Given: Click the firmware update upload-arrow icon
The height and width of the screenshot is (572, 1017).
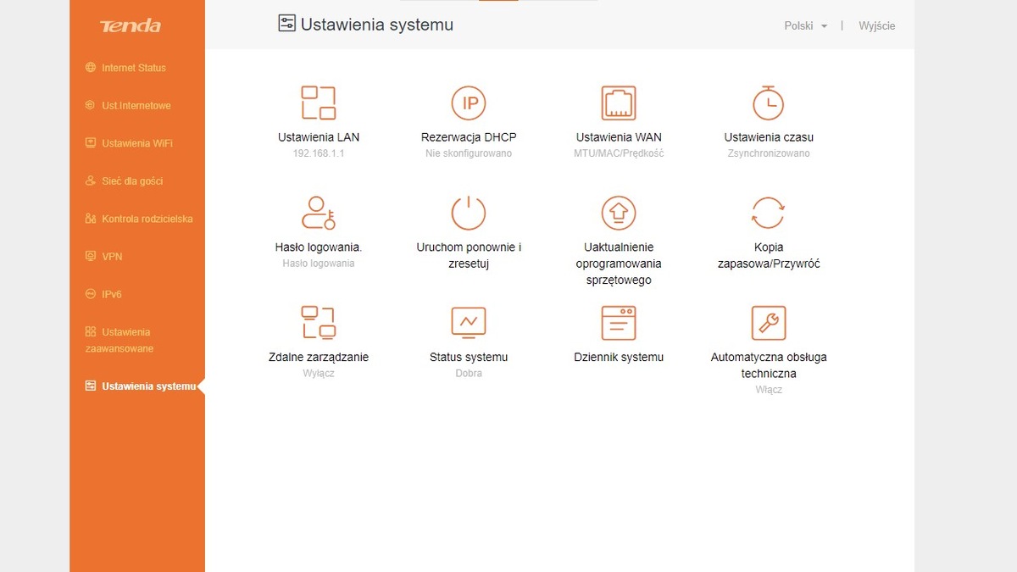Looking at the screenshot, I should (619, 213).
